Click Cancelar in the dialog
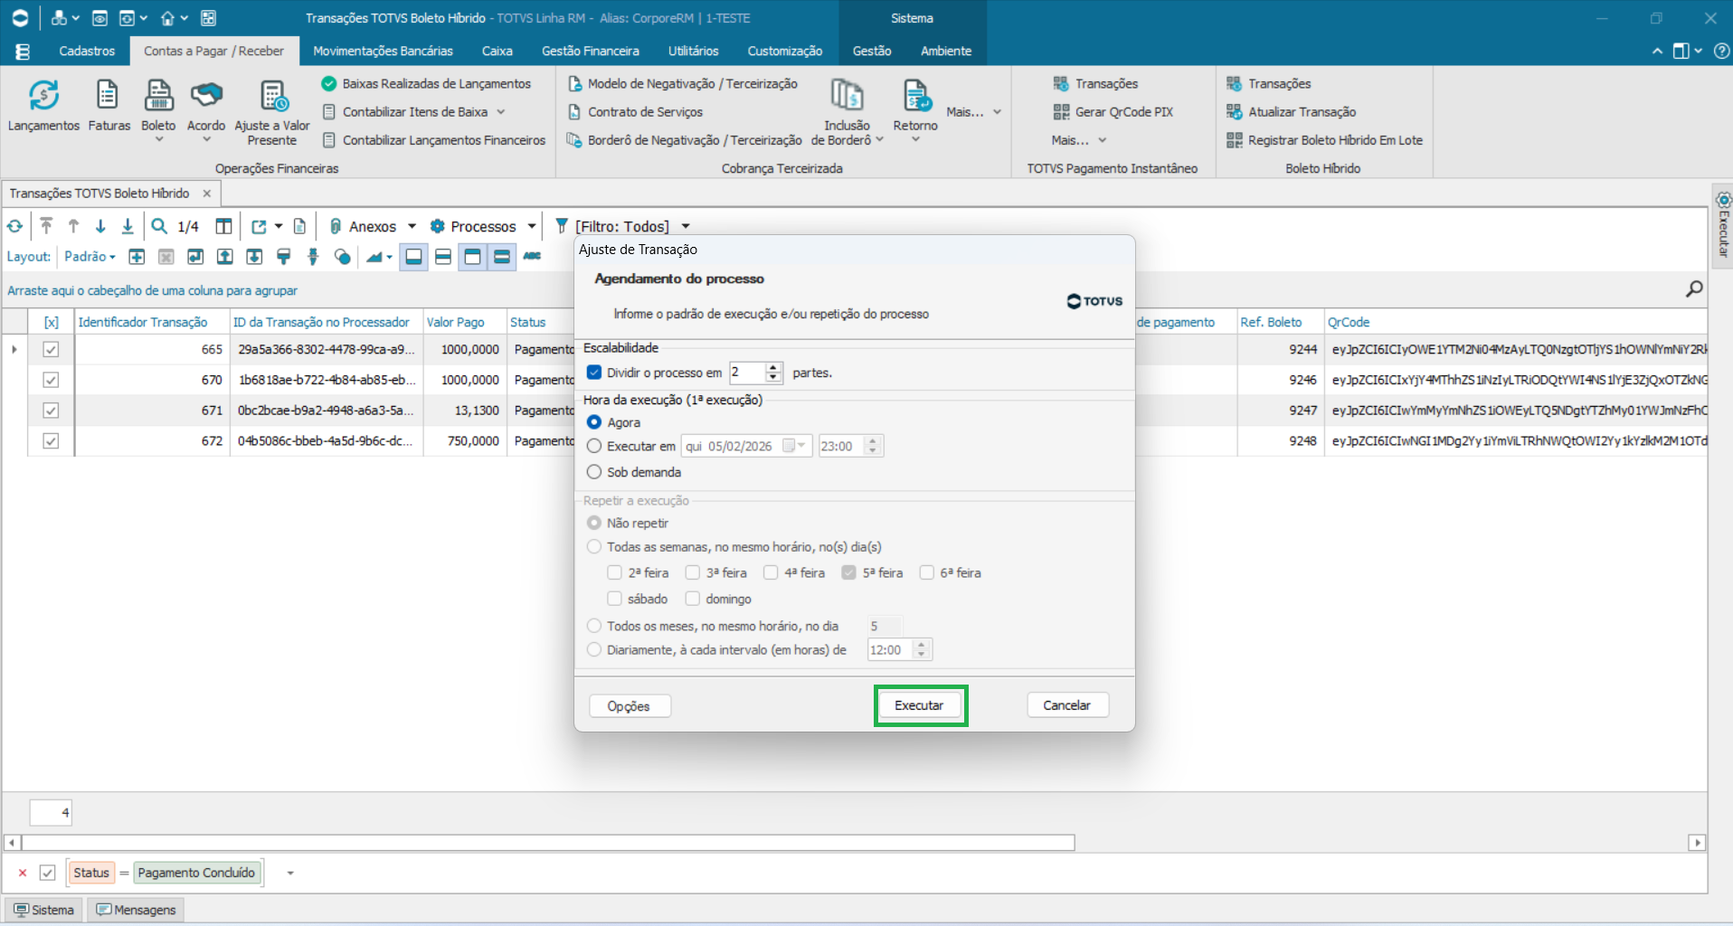Viewport: 1733px width, 926px height. (1067, 705)
